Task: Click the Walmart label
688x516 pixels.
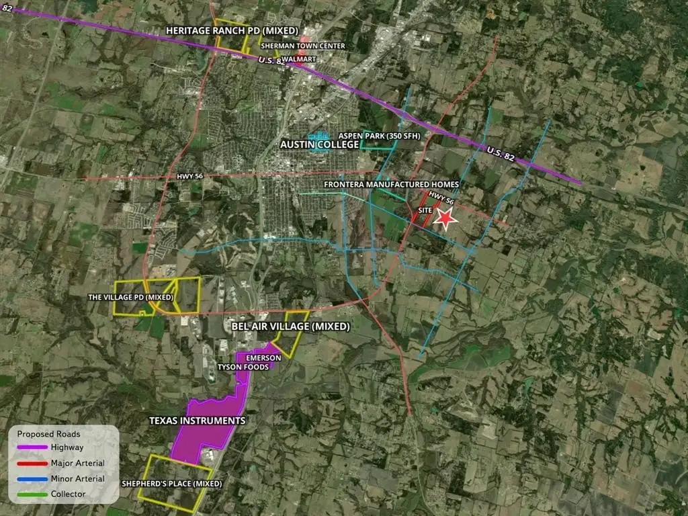Action: coord(298,59)
